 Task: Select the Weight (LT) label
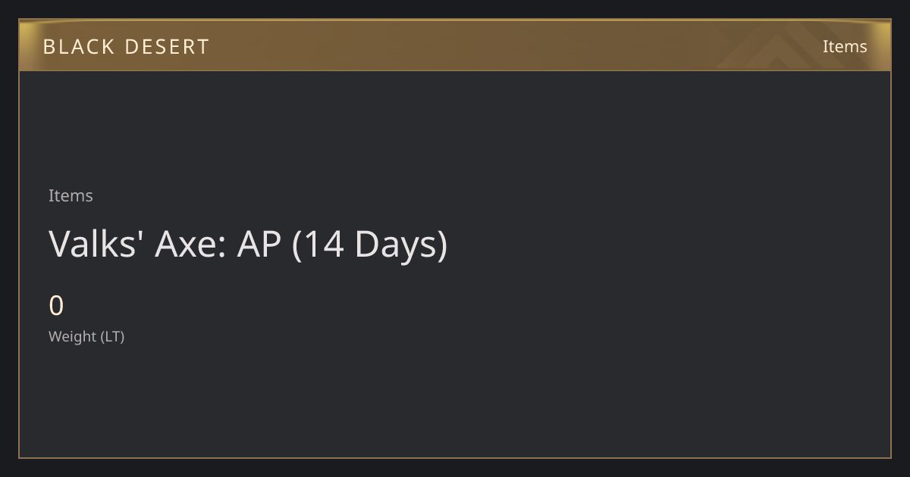tap(86, 336)
